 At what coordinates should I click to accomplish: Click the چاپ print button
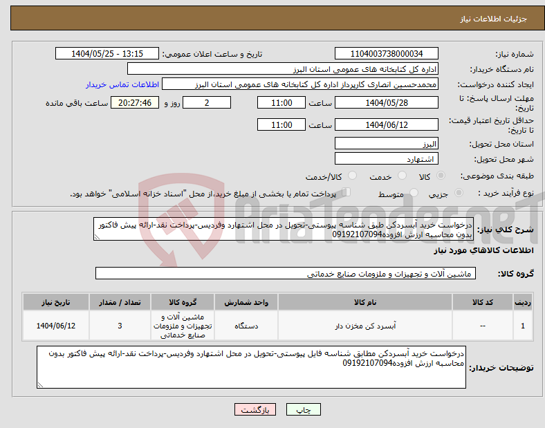304,409
